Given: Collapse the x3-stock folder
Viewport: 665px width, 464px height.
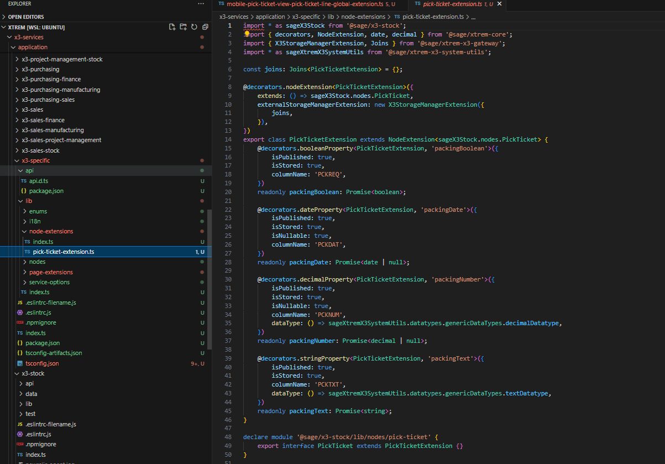Looking at the screenshot, I should pyautogui.click(x=17, y=373).
